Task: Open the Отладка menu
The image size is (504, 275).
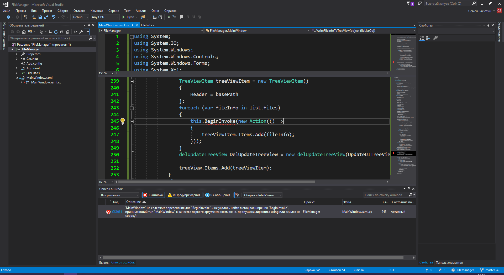Action: click(x=79, y=11)
